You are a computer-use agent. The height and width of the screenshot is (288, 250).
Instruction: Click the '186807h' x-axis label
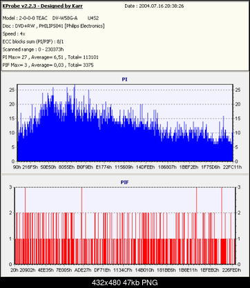[167, 167]
